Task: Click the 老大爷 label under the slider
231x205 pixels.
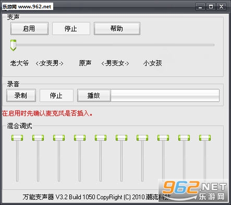Action: click(19, 63)
